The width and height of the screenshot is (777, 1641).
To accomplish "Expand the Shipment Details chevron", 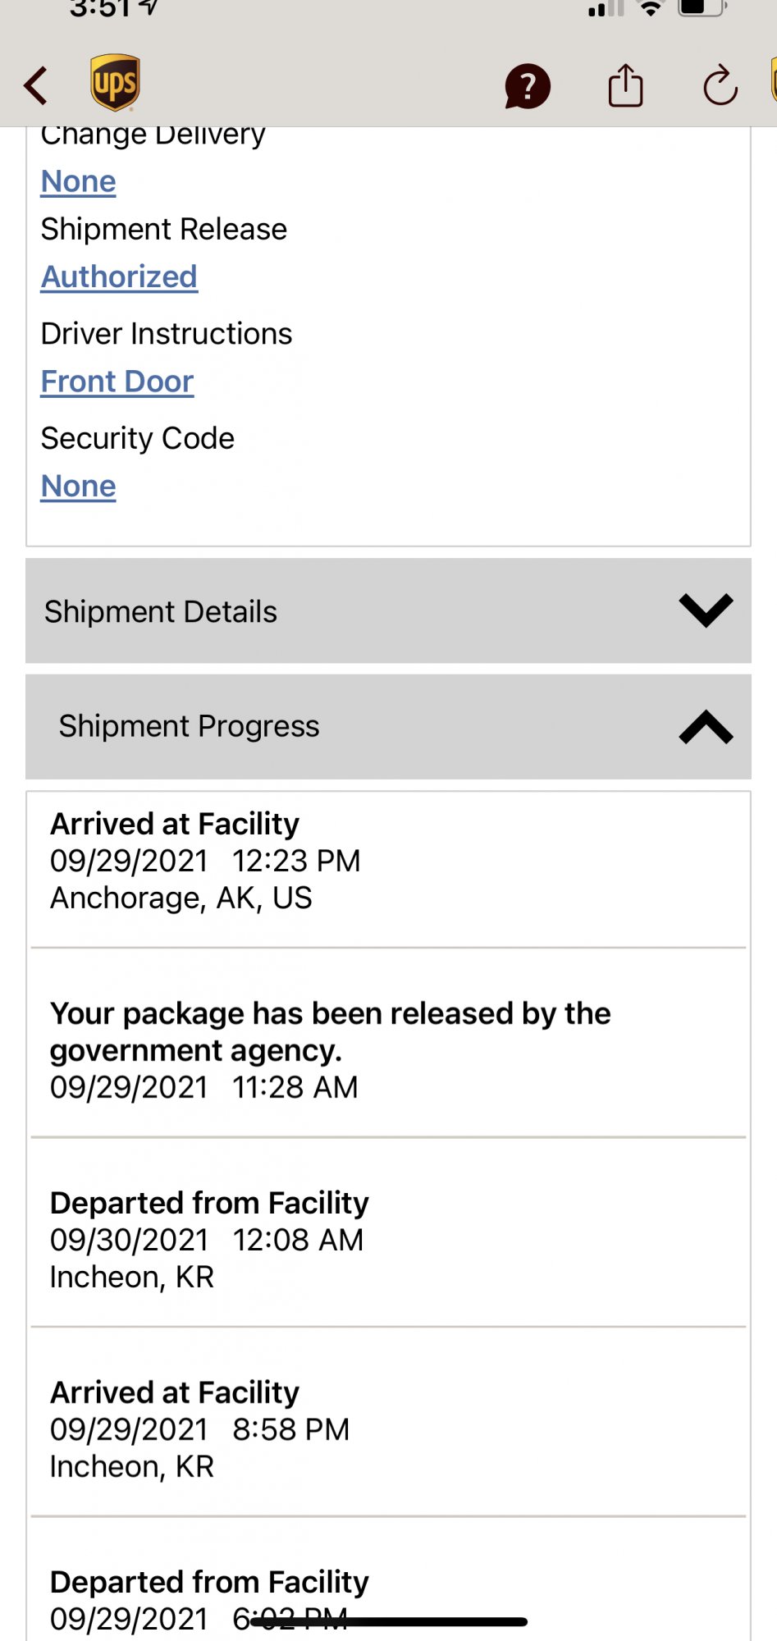I will pyautogui.click(x=706, y=610).
